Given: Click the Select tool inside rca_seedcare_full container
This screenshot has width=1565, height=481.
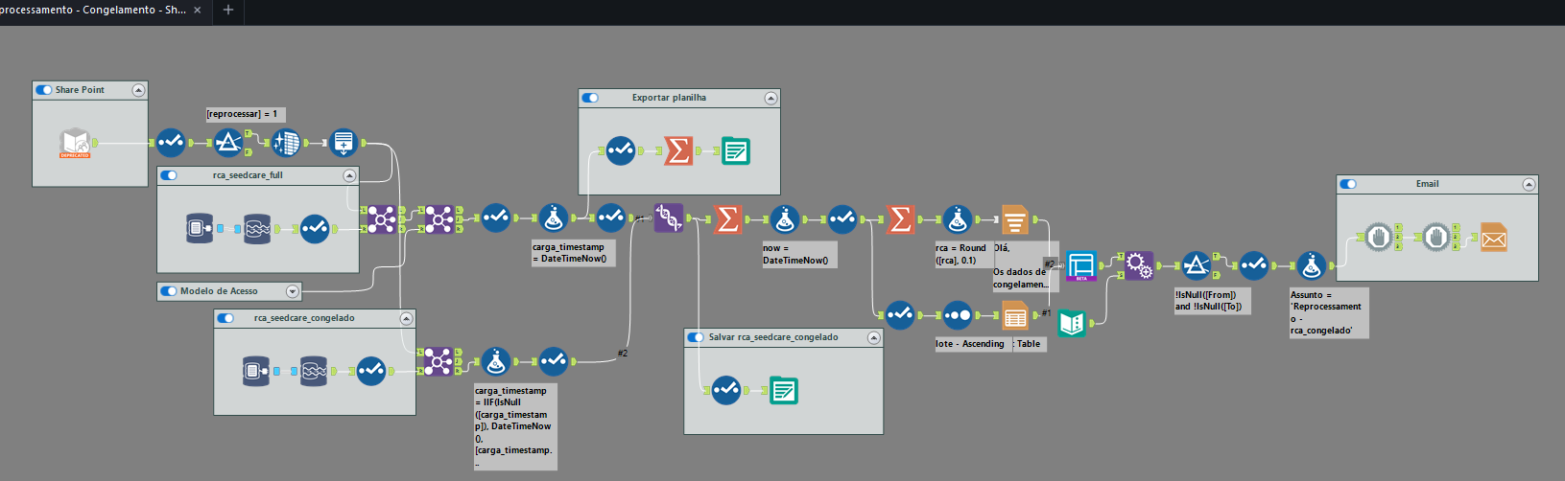Looking at the screenshot, I should click(315, 228).
